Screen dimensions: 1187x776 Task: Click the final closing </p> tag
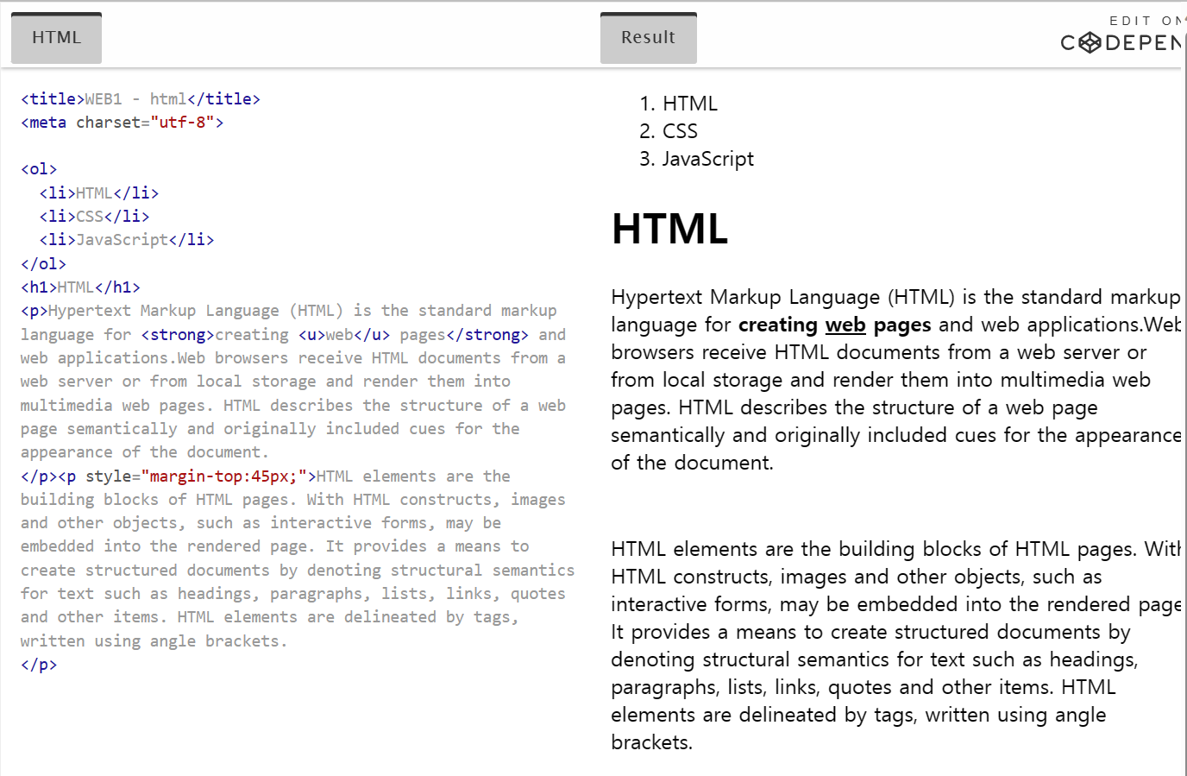38,664
